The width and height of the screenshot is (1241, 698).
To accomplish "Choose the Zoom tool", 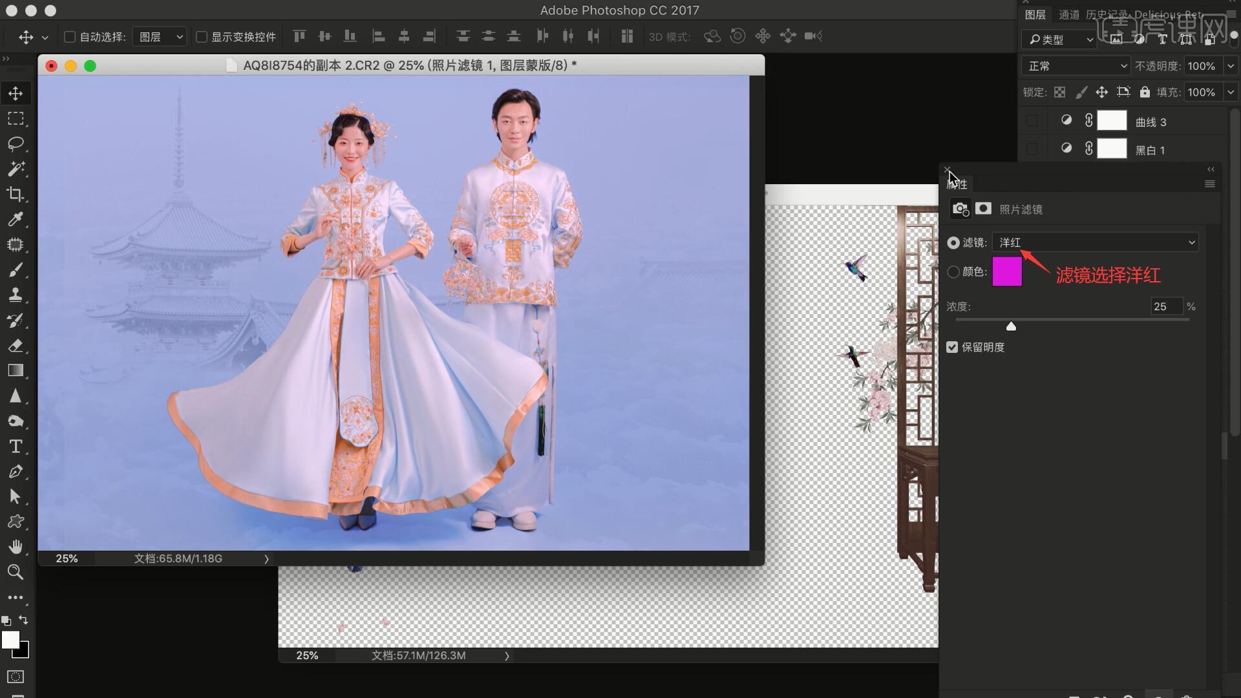I will (x=16, y=572).
